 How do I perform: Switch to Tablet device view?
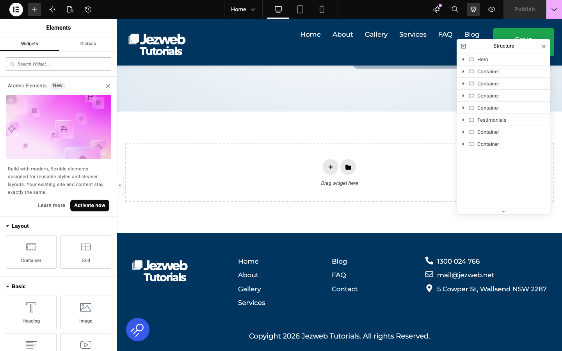click(x=300, y=9)
